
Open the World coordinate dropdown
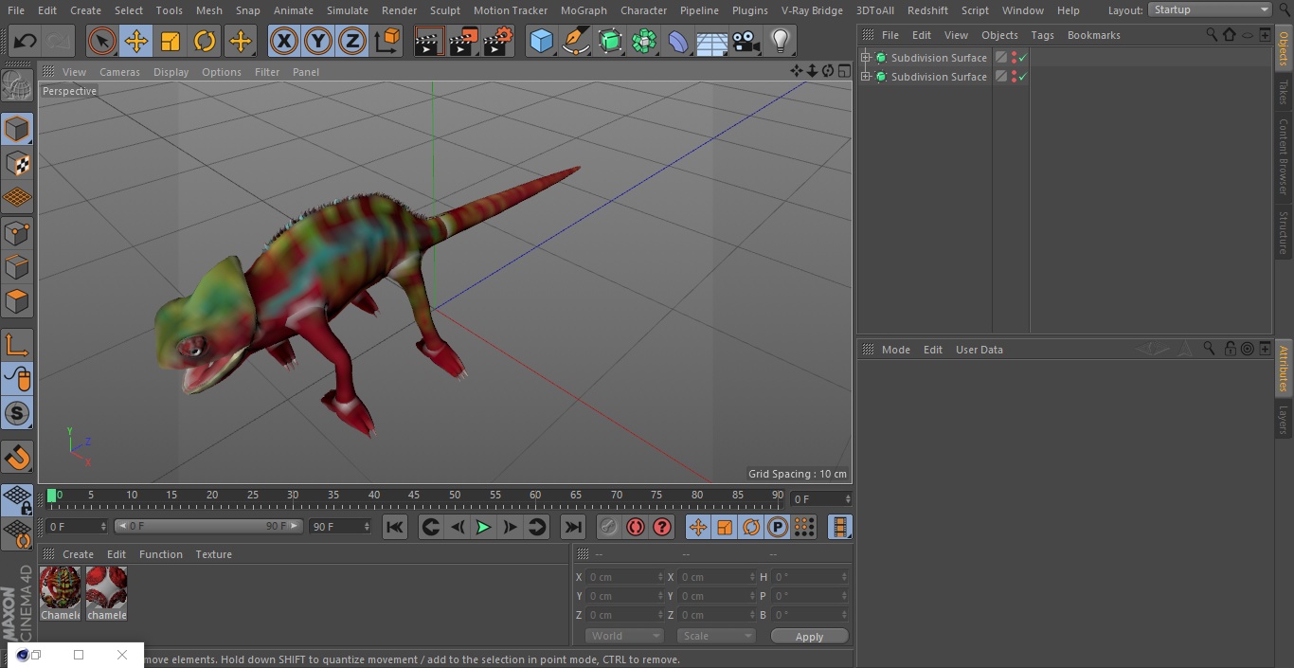pos(624,636)
